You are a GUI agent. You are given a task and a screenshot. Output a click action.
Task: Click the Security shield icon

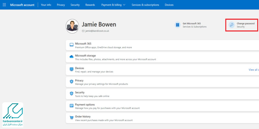click(72, 94)
